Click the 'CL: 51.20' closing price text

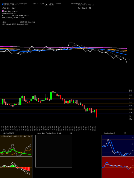(x=49, y=5)
